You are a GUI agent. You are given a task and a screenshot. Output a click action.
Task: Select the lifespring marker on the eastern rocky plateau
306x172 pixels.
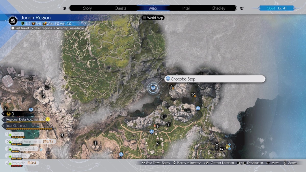[188, 110]
